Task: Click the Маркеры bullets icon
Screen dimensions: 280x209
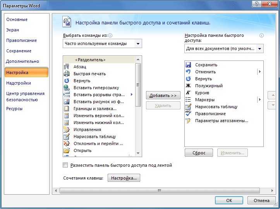Action: coord(188,100)
